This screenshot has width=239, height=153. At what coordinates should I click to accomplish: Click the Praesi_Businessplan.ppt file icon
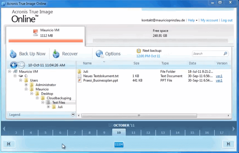79,80
